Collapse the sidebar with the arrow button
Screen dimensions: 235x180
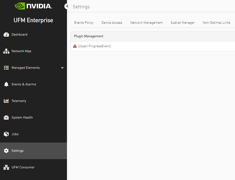67,6
